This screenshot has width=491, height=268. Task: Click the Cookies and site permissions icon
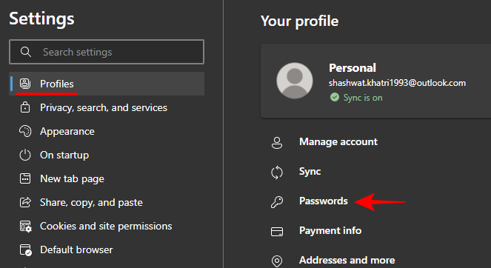pyautogui.click(x=25, y=226)
